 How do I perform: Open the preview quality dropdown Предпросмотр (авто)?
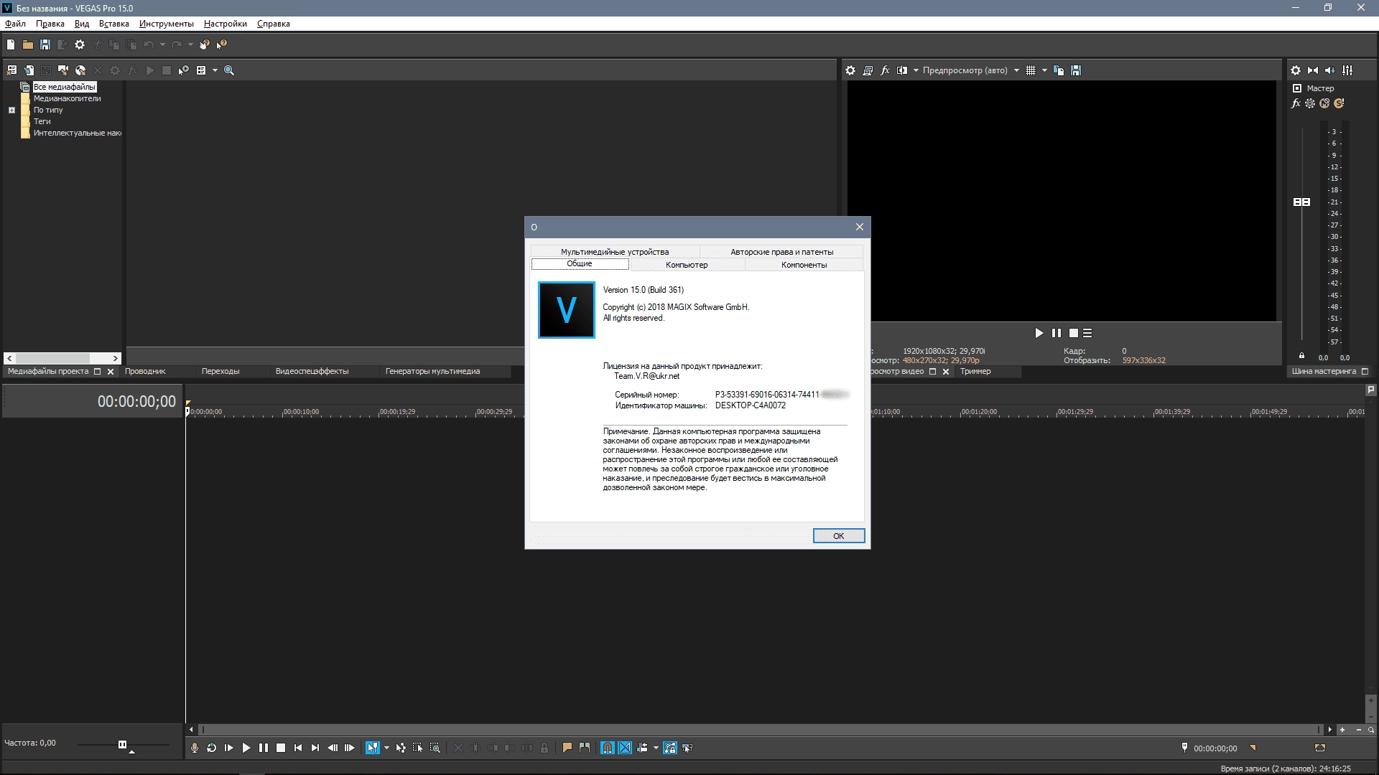pyautogui.click(x=971, y=70)
